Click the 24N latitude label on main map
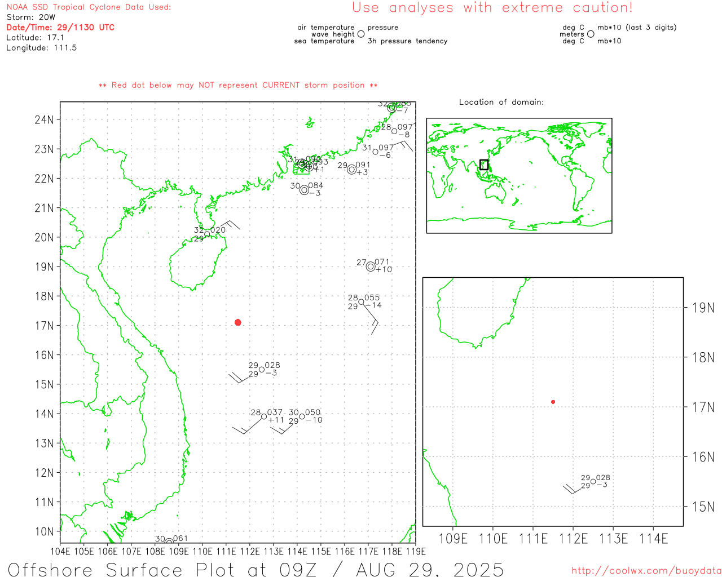Screen dimensions: 722x577 pos(45,119)
